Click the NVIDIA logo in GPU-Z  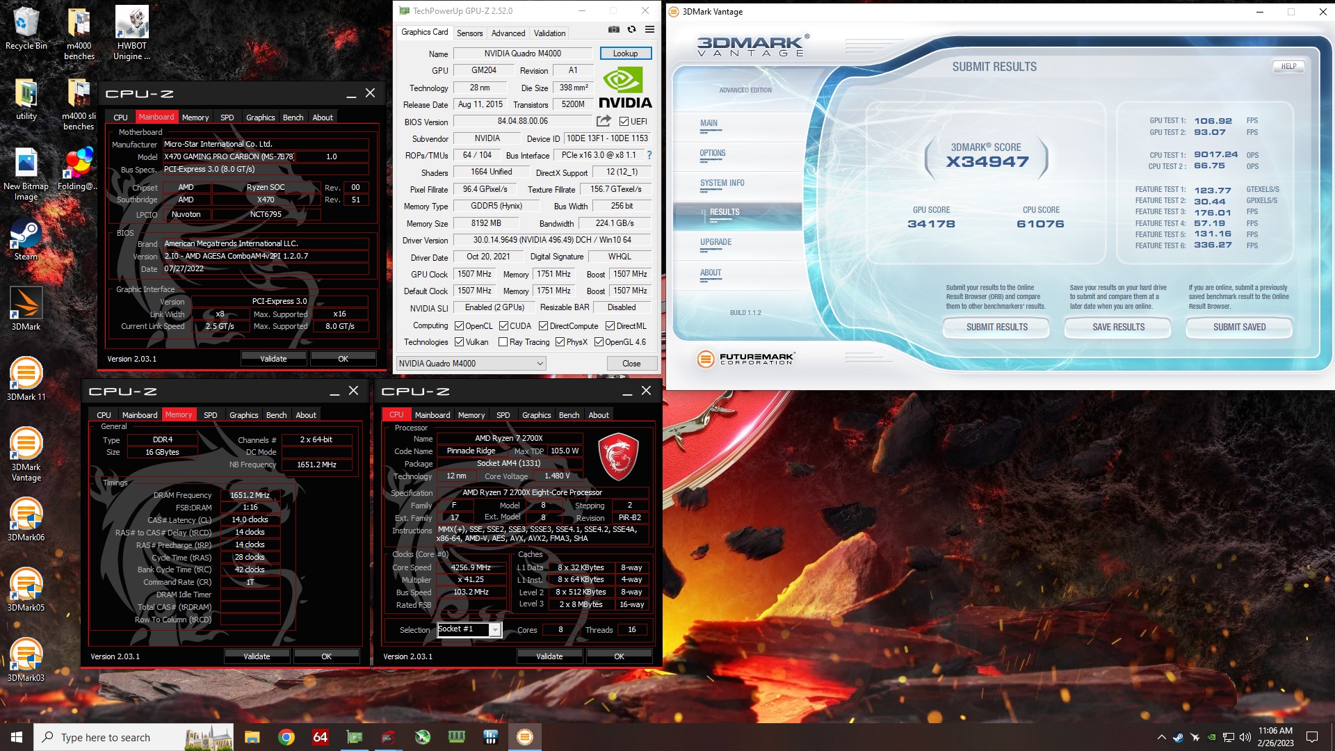tap(625, 88)
